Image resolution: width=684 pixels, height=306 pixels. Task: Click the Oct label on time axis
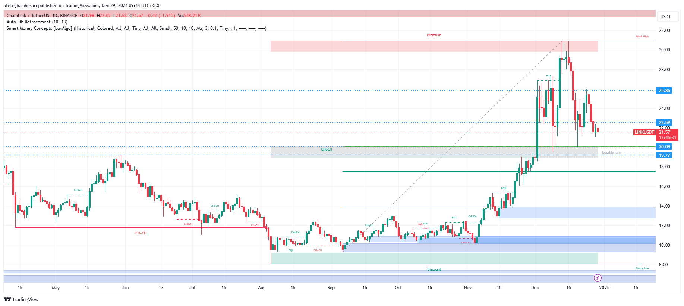click(398, 288)
